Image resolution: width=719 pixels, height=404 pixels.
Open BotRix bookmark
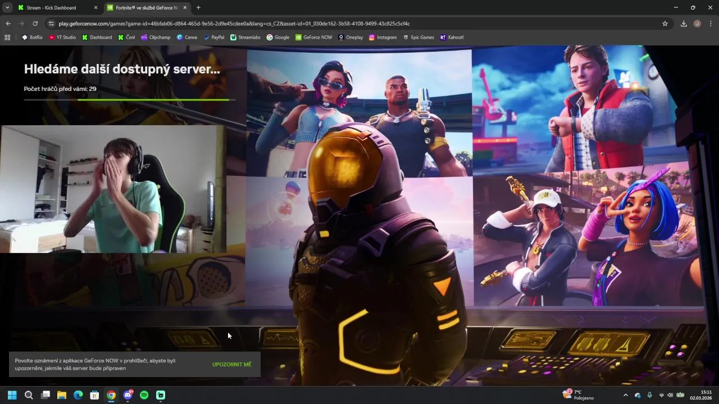tap(32, 38)
